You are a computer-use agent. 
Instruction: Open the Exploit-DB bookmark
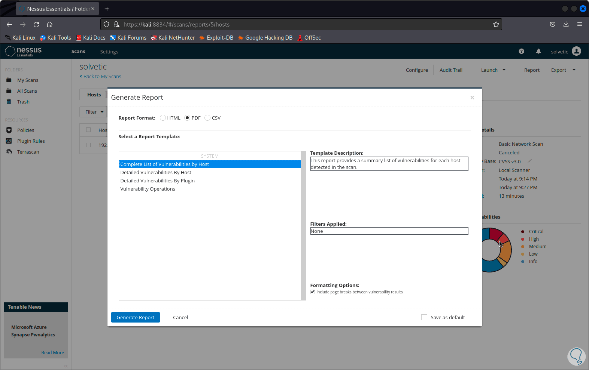pyautogui.click(x=216, y=38)
